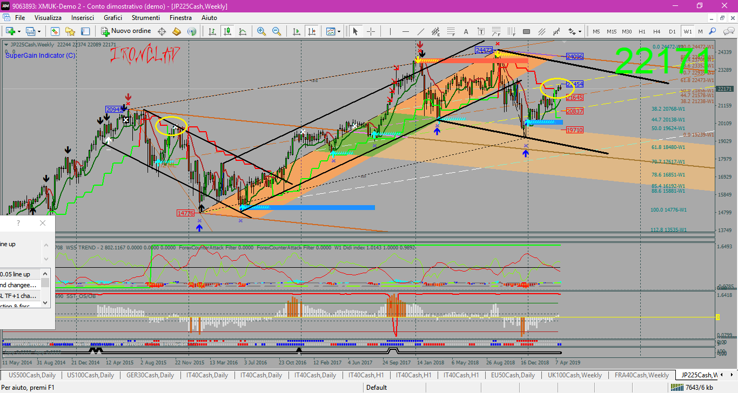Switch to candlestick chart display
738x393 pixels.
(227, 31)
